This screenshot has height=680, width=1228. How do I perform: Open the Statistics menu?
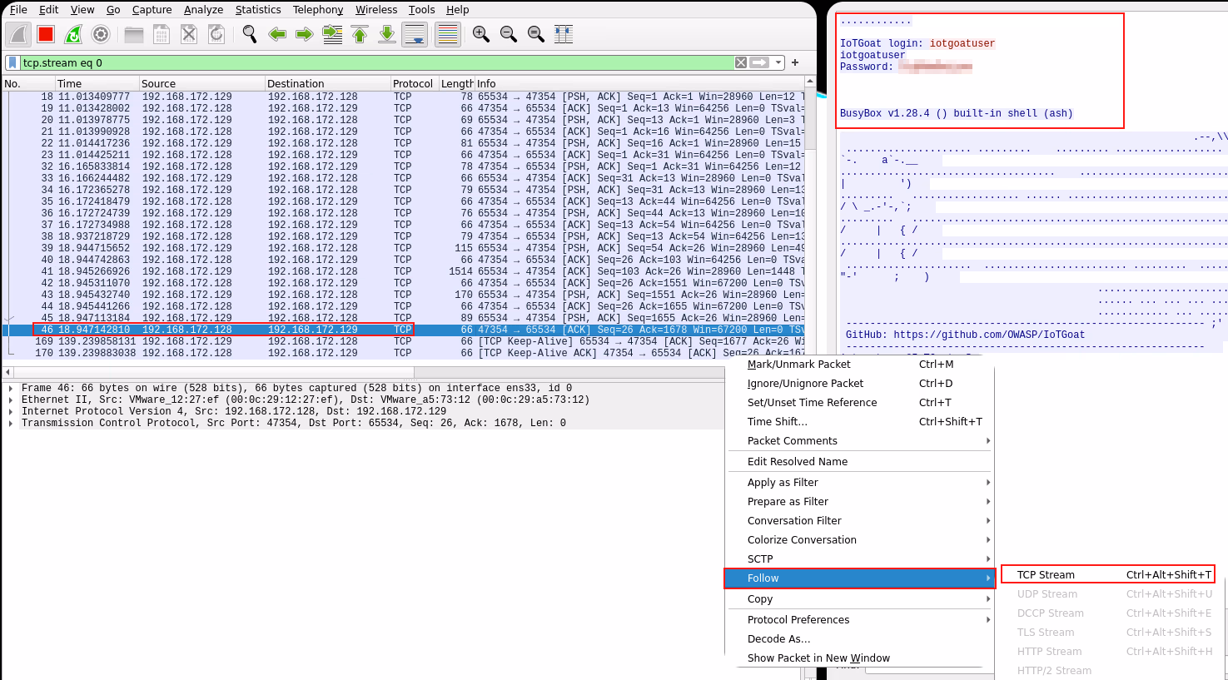(x=258, y=9)
